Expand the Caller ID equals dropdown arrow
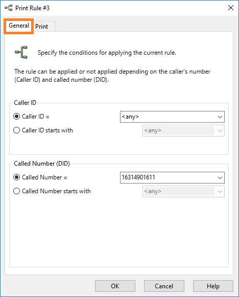The width and height of the screenshot is (239, 297). coord(220,117)
